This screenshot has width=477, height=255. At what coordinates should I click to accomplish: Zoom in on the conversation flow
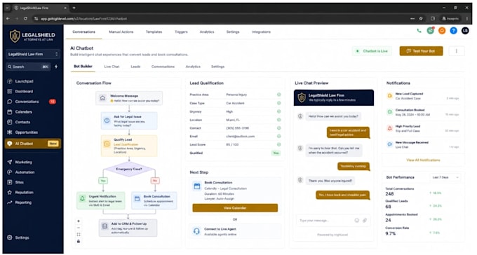[79, 221]
